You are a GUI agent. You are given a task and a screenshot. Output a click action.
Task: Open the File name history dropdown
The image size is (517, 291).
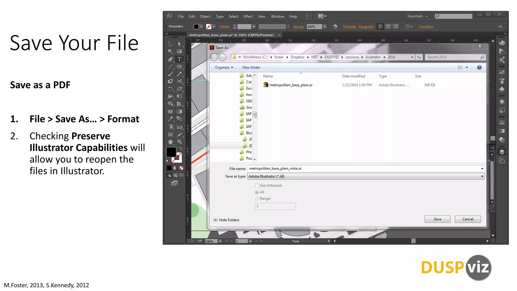coord(482,168)
